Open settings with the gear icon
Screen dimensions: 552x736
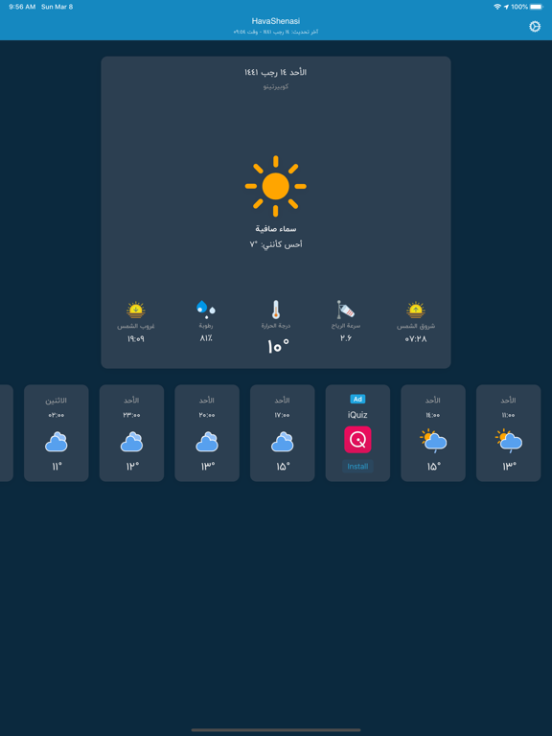(x=535, y=27)
